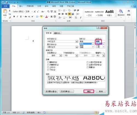Expand the ribbon Font Color arrow
The height and width of the screenshot is (115, 137).
click(x=49, y=17)
